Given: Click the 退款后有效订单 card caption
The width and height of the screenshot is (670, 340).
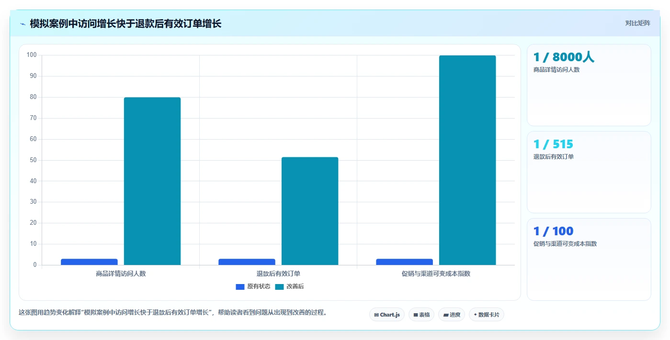Looking at the screenshot, I should (x=554, y=157).
